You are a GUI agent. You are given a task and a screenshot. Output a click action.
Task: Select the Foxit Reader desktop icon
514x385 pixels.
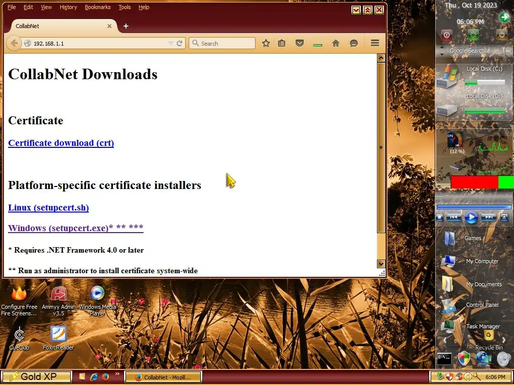pyautogui.click(x=58, y=338)
